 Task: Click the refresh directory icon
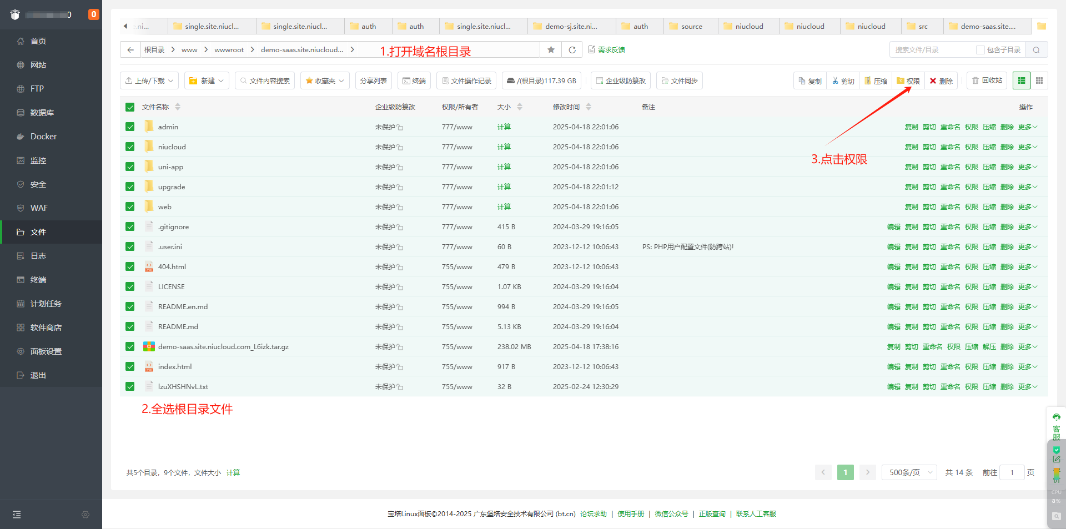pos(572,50)
